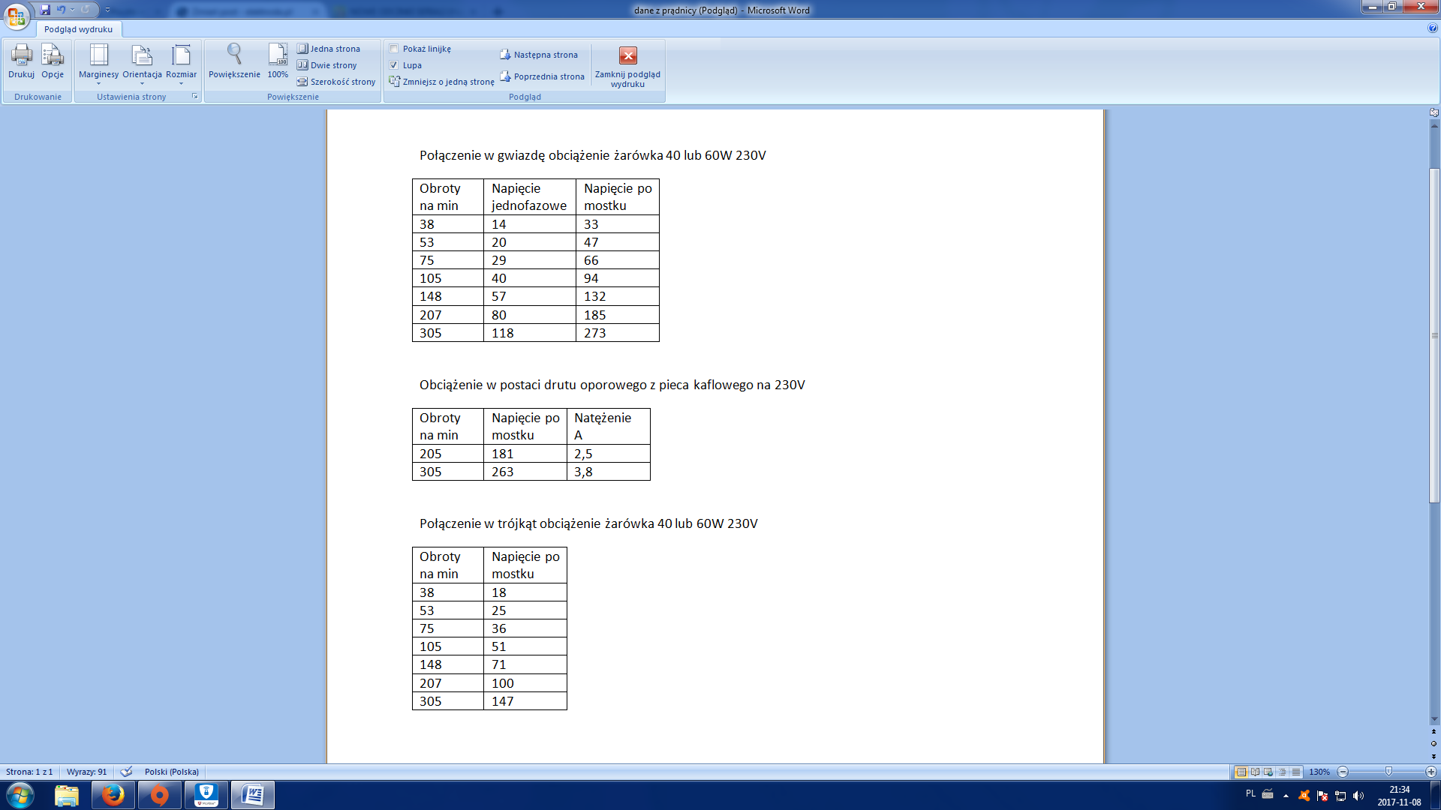Expand the Marginesy dropdown
This screenshot has height=810, width=1441.
click(x=98, y=63)
